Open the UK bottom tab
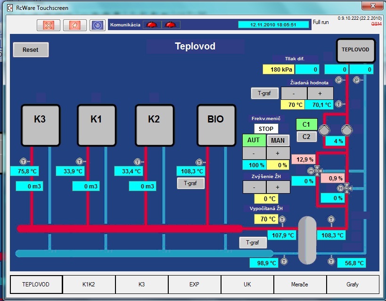This screenshot has width=386, height=301. pos(247,285)
